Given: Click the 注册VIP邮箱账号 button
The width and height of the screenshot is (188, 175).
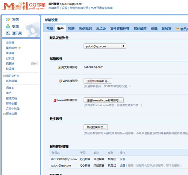Looking at the screenshot, I should [x=98, y=81].
